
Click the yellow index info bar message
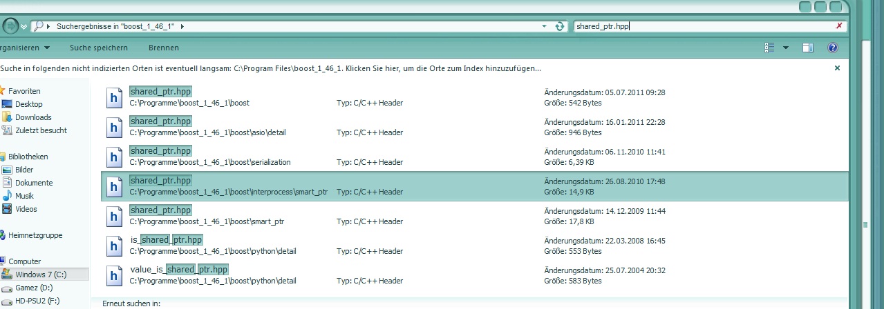(x=271, y=68)
